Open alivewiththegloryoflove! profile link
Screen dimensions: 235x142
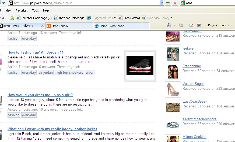pos(200,119)
